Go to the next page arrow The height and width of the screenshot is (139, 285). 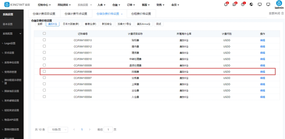click(90, 130)
